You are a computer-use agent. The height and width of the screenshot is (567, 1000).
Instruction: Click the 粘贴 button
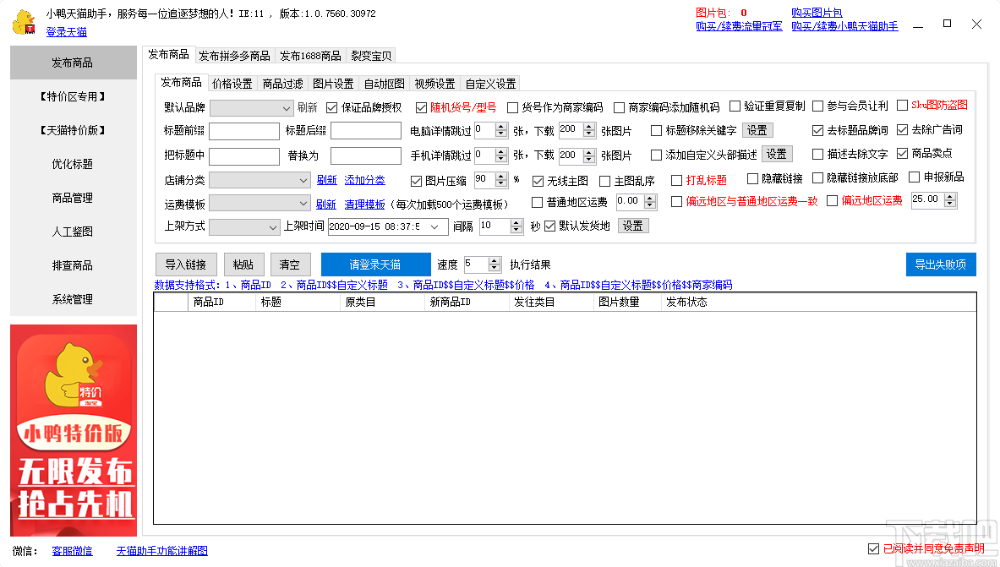[x=243, y=264]
